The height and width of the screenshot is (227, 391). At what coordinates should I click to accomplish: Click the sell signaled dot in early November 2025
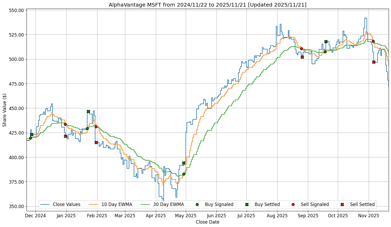coord(373,41)
